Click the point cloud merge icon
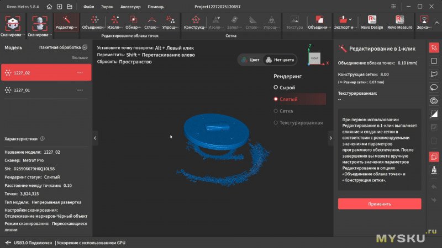This screenshot has width=442, height=248. click(94, 22)
